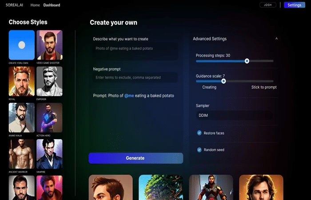This screenshot has width=311, height=200.
Task: Pick the Emperor style thumbnail
Action: tap(49, 81)
